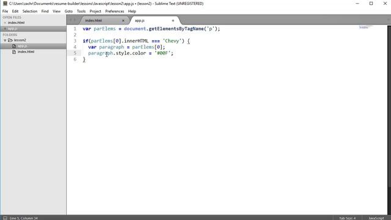The image size is (391, 220).
Task: Click the vertical scrollbar
Action: [389, 106]
